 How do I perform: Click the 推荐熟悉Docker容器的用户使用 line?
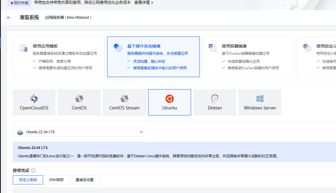253,68
